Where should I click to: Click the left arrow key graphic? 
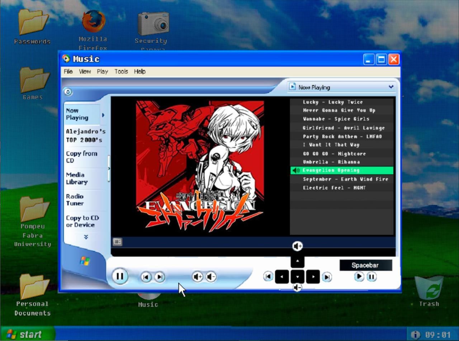click(282, 277)
